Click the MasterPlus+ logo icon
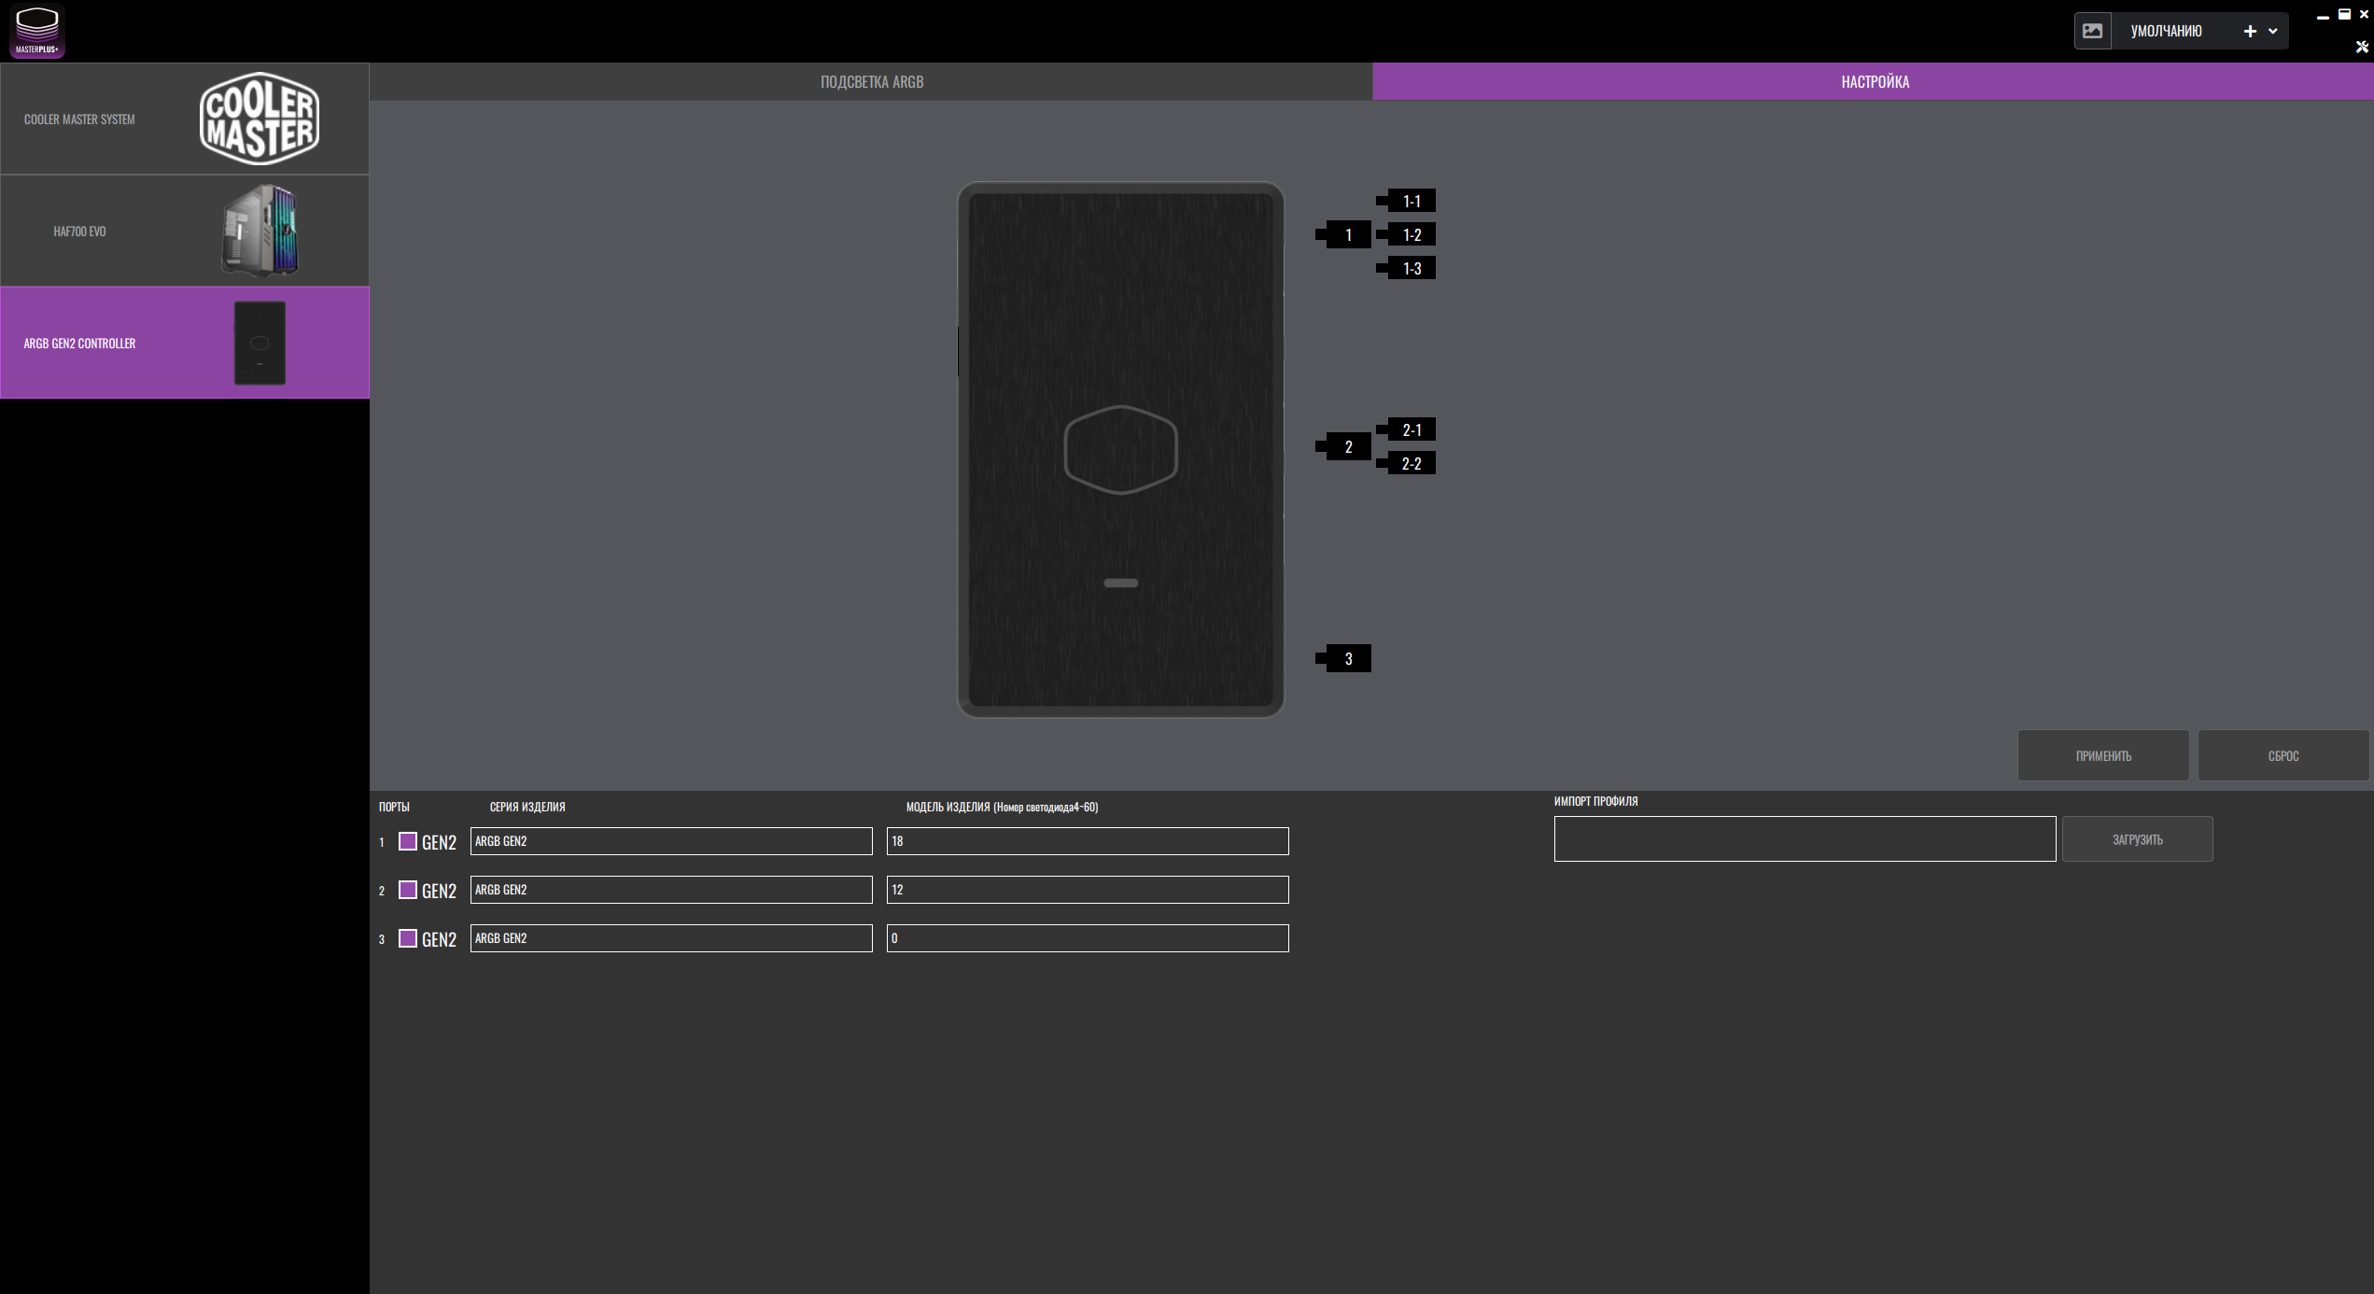Screen dimensions: 2374x1294 37,31
